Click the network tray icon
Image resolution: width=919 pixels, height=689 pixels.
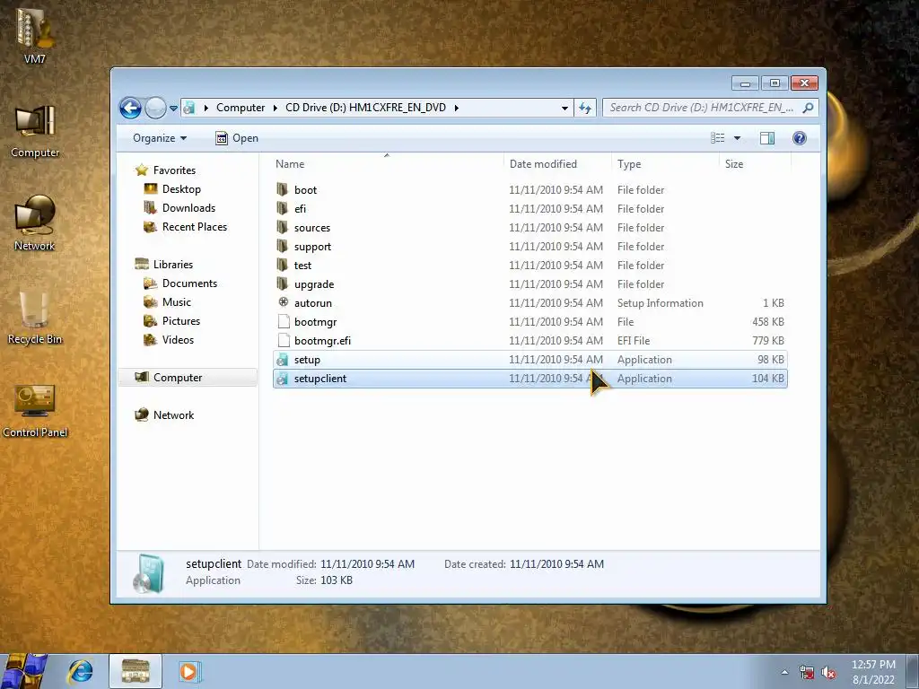(x=807, y=673)
